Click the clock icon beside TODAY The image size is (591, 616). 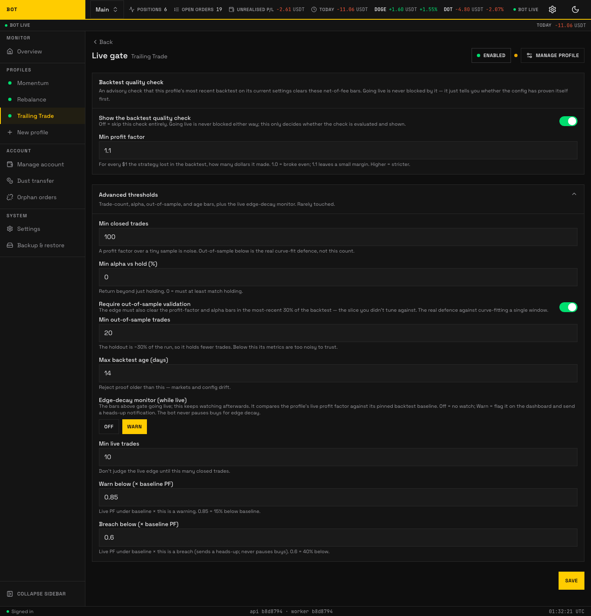tap(314, 9)
